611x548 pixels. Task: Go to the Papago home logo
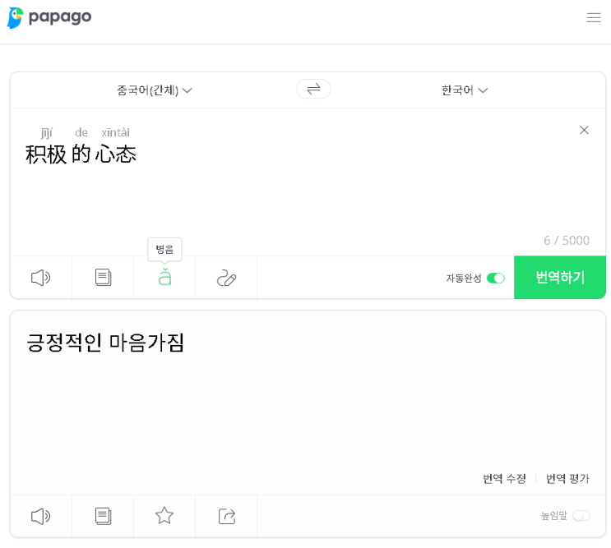point(49,17)
